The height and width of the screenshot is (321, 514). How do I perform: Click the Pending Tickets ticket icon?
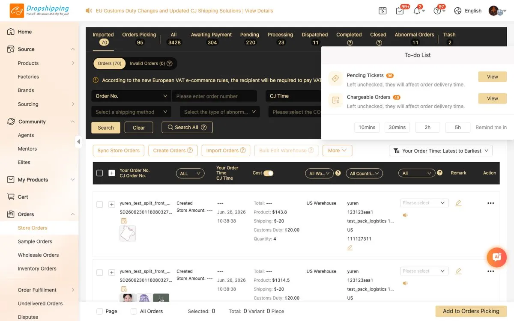click(335, 79)
